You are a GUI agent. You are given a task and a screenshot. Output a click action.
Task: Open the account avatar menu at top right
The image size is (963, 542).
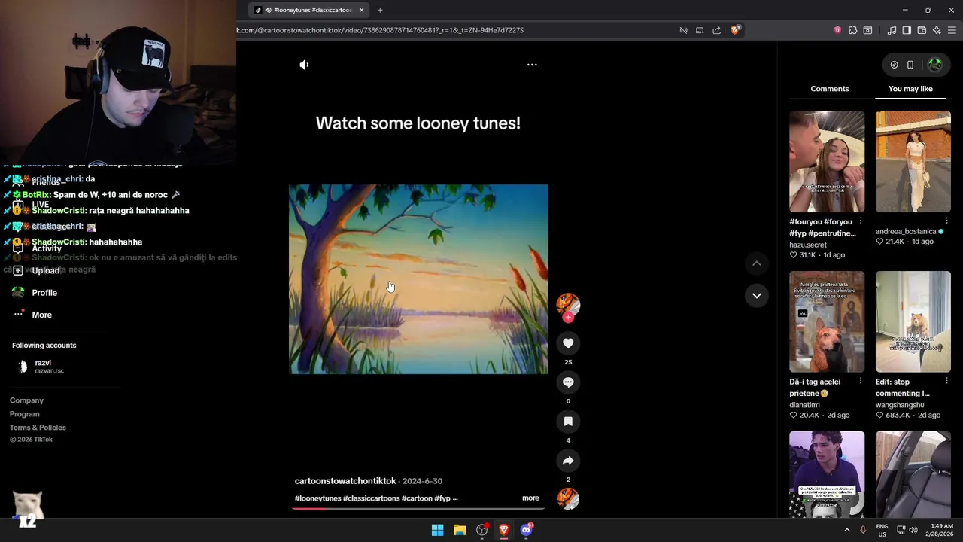[935, 65]
